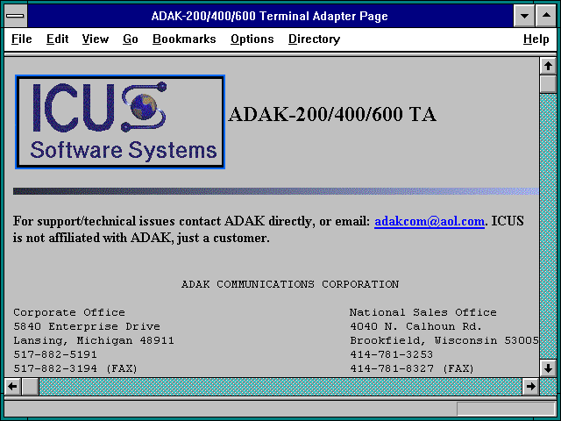Click phone number 414-781-3253
Viewport: 561px width, 421px height.
[392, 354]
